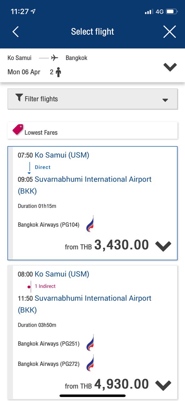
Task: Tap the Bangkok Airways logo beside PG251
Action: 90,343
